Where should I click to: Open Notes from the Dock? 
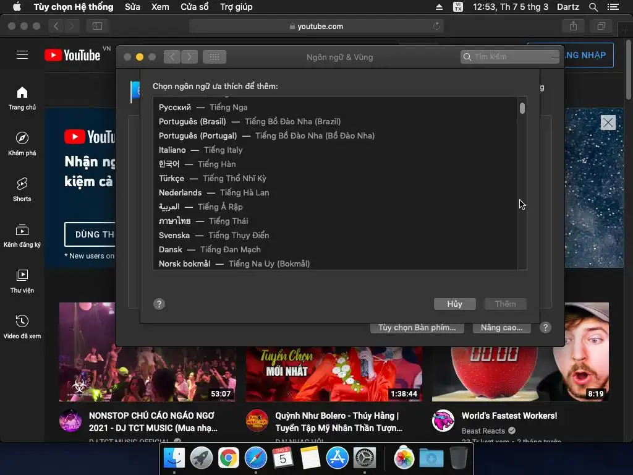(x=310, y=458)
